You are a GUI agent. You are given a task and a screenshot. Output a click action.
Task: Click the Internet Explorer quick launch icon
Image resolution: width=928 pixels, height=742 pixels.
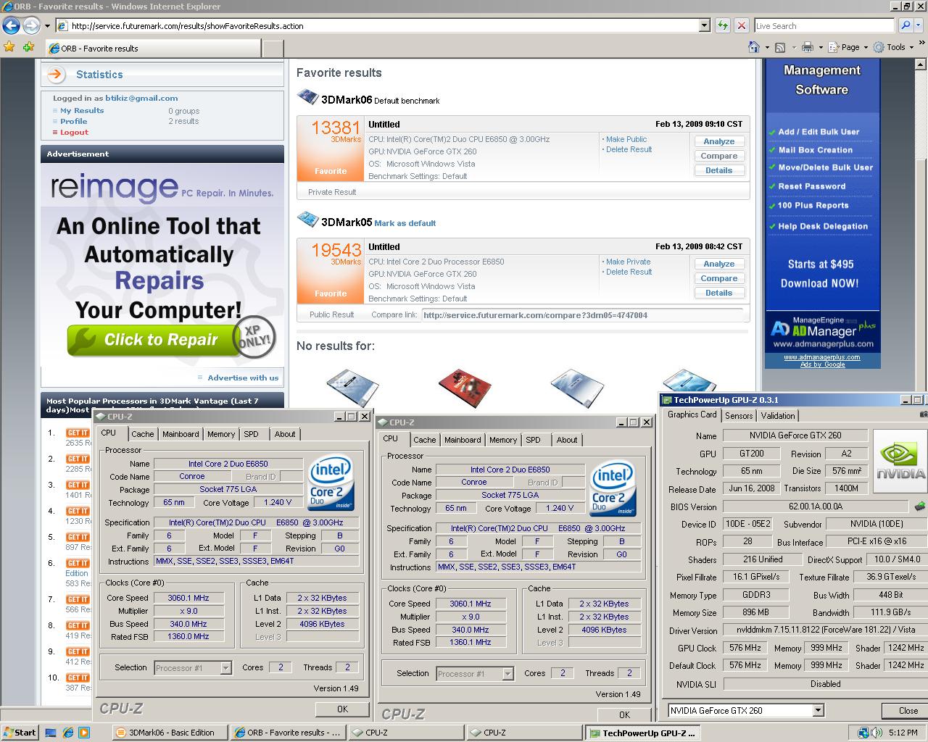pyautogui.click(x=68, y=733)
